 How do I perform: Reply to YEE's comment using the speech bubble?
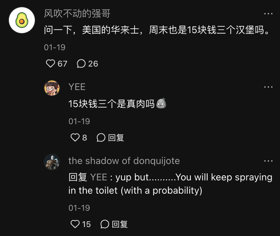101,138
